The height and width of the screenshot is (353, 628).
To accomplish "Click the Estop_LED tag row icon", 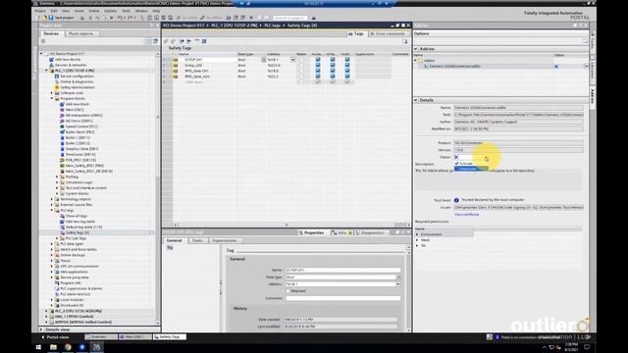I will 176,66.
